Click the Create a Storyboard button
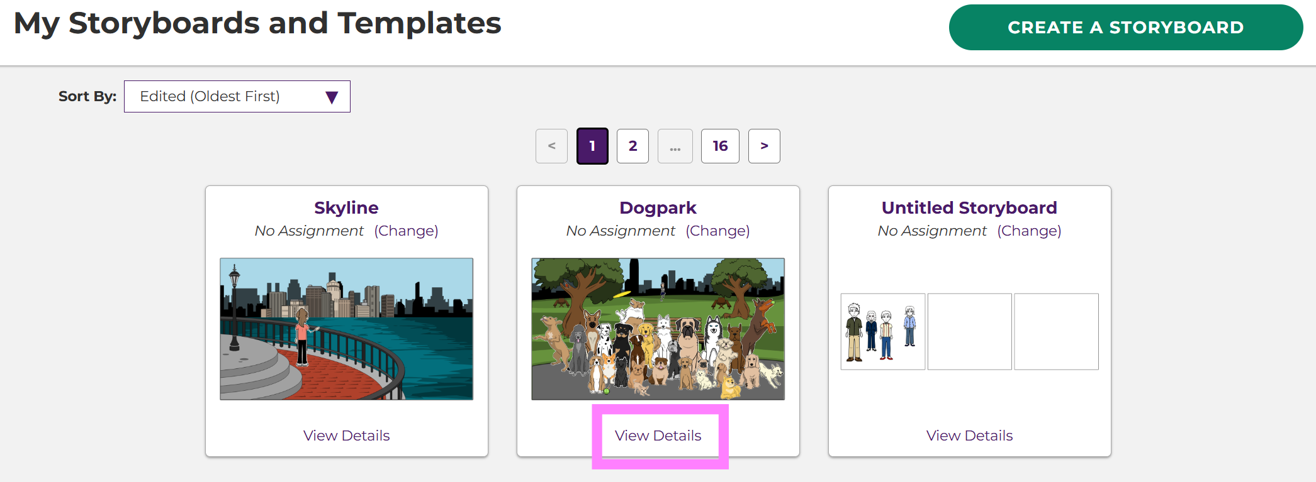The height and width of the screenshot is (482, 1316). tap(1125, 28)
